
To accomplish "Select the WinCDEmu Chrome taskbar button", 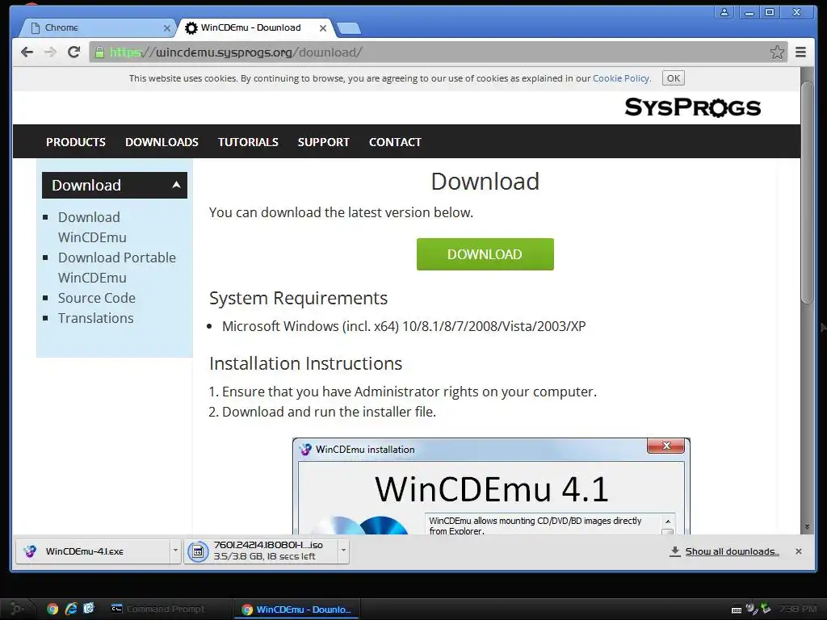I will tap(297, 609).
